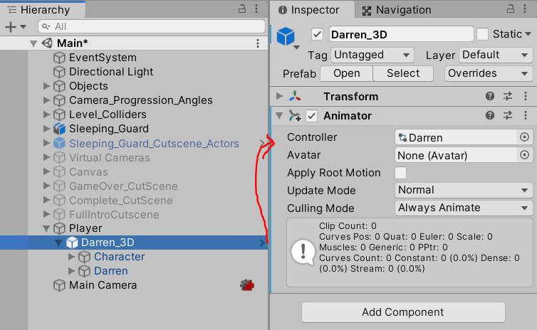
Task: Click the Darren_3D prefab cube icon
Action: coord(286,36)
